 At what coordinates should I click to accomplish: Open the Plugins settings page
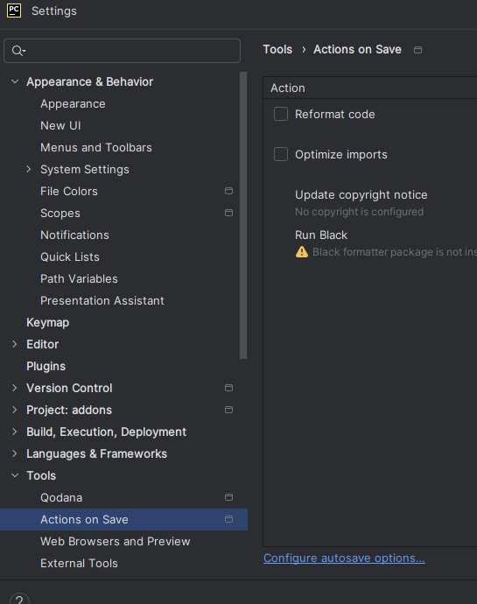click(x=46, y=366)
